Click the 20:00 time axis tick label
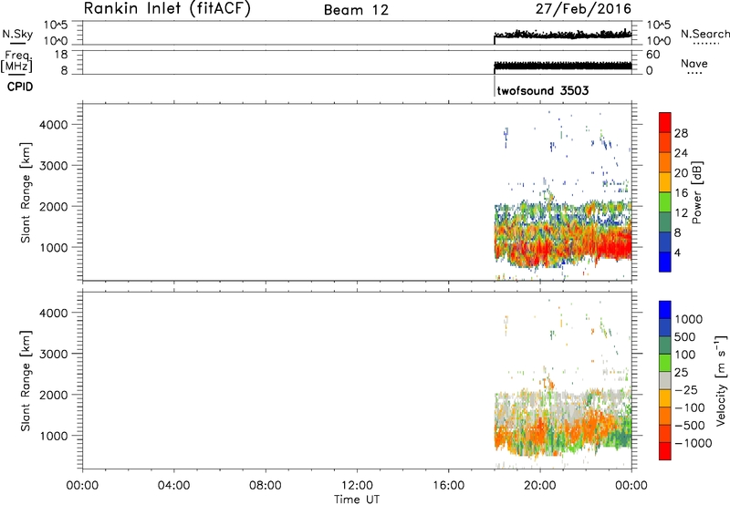730x505 pixels. pyautogui.click(x=540, y=486)
